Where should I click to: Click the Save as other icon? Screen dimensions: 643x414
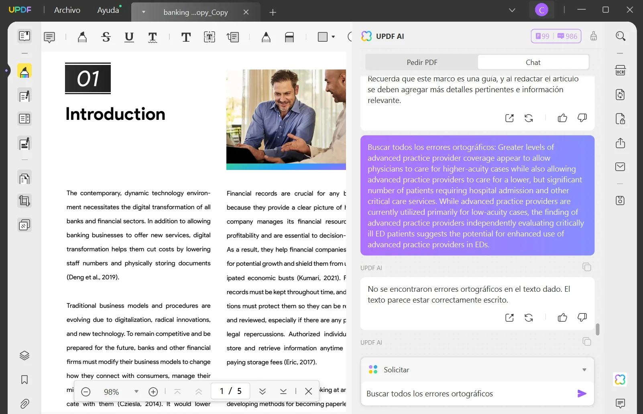coord(621,200)
